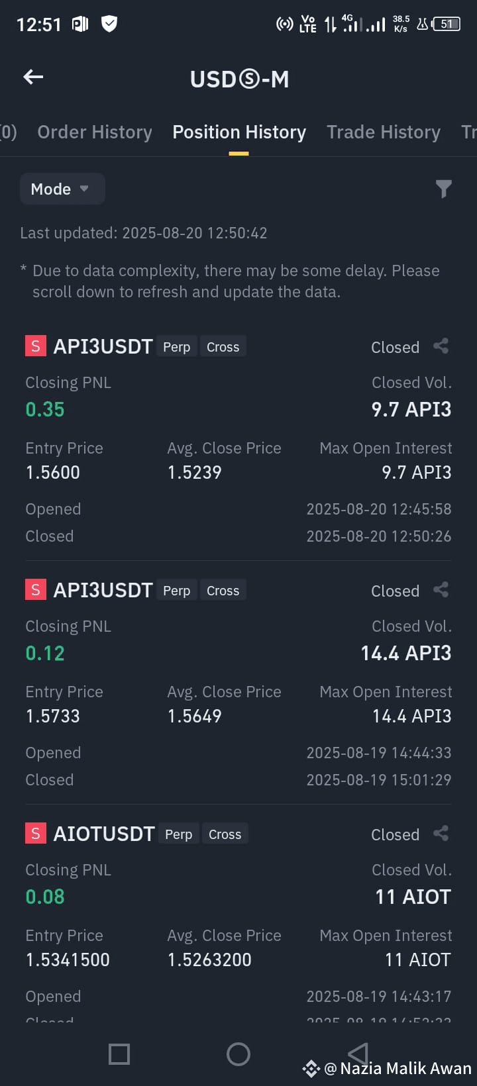Tap the back arrow icon
Viewport: 477px width, 1086px height.
pyautogui.click(x=33, y=77)
